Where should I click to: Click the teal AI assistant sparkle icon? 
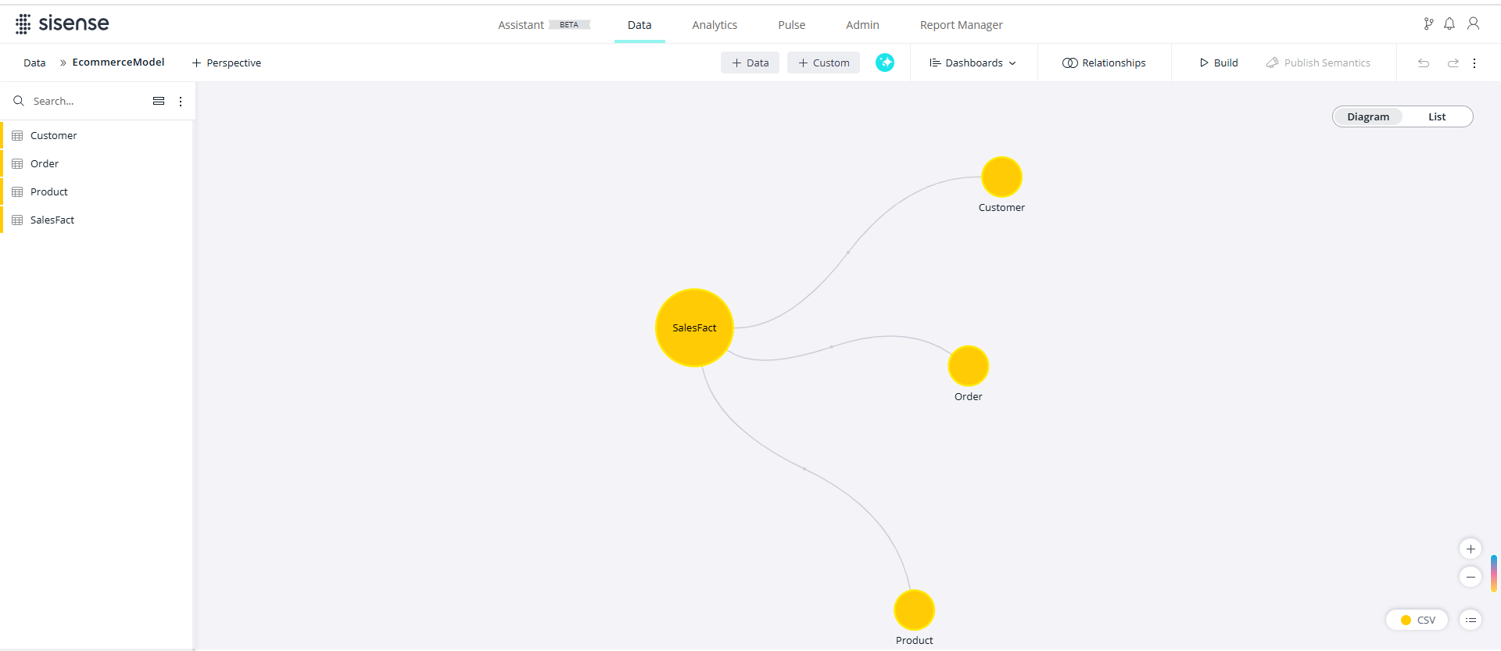(x=885, y=63)
